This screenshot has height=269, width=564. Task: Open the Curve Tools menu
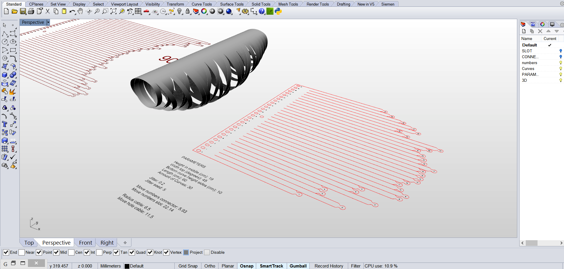point(202,4)
